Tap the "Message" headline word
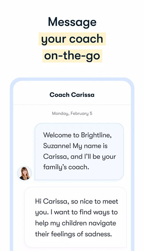Screen dimensions: 144x251 tap(72, 22)
